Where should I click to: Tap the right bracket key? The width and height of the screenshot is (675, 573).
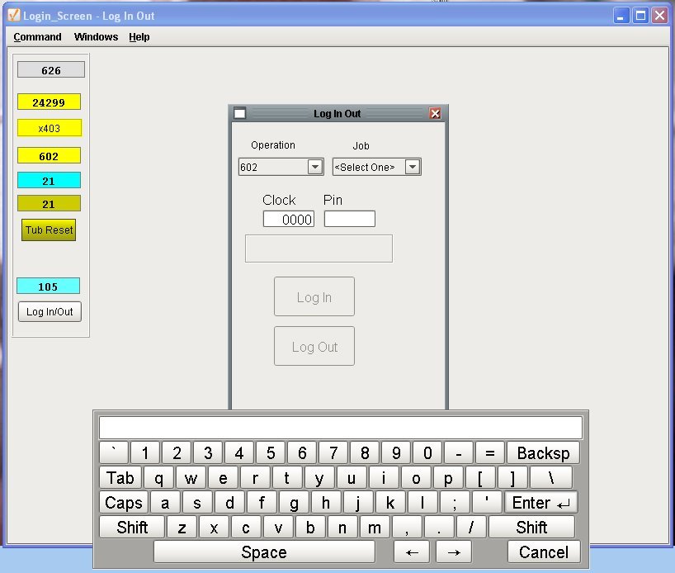tap(512, 478)
